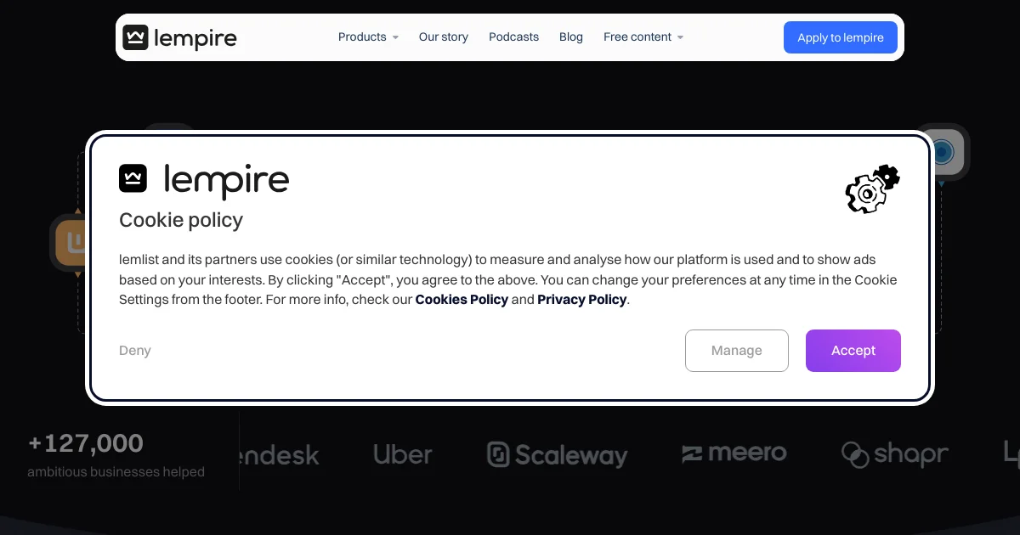Click the Zendesk logo text
1020x535 pixels.
click(x=279, y=454)
